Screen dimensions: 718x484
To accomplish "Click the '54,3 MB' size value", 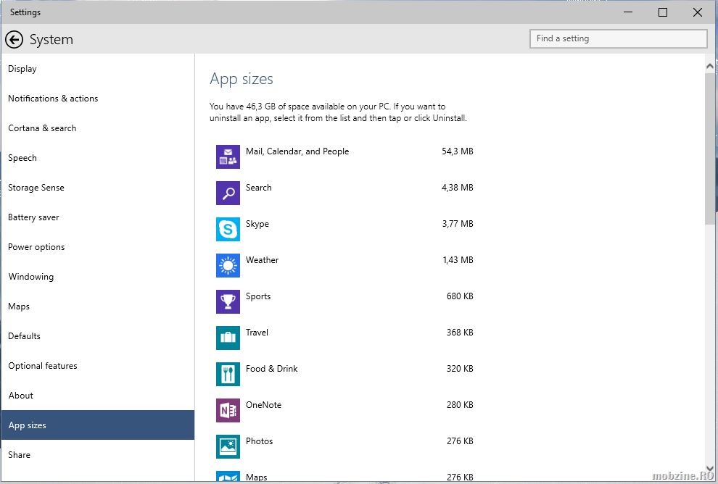I will pyautogui.click(x=458, y=151).
